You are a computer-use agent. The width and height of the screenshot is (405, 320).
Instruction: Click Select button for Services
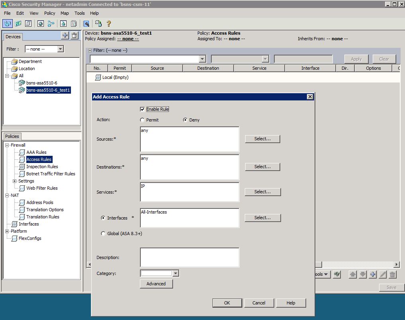pyautogui.click(x=262, y=192)
